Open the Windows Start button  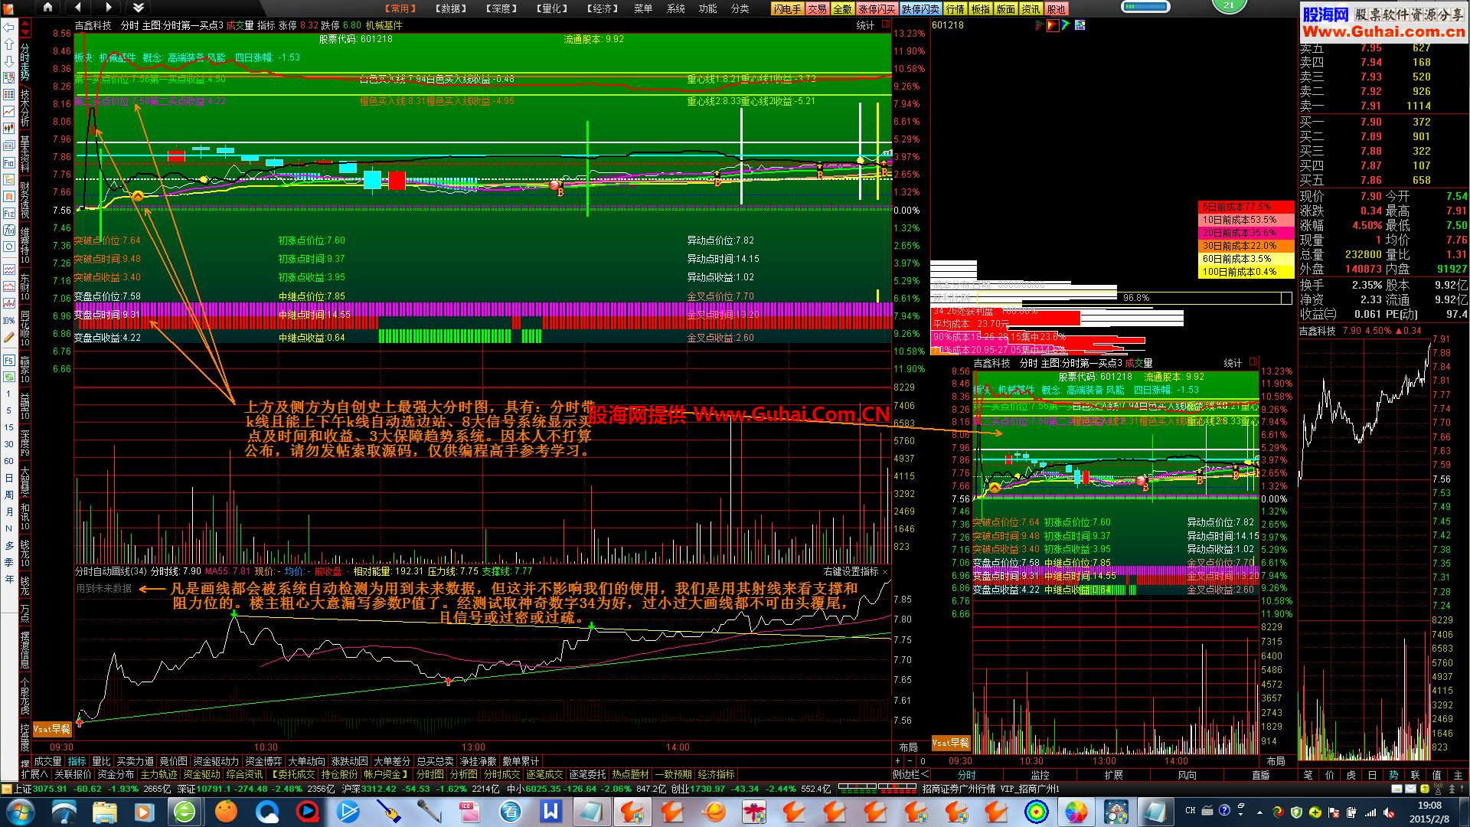(19, 811)
